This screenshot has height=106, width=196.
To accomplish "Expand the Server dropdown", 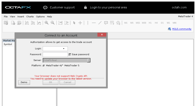I will (89, 60).
